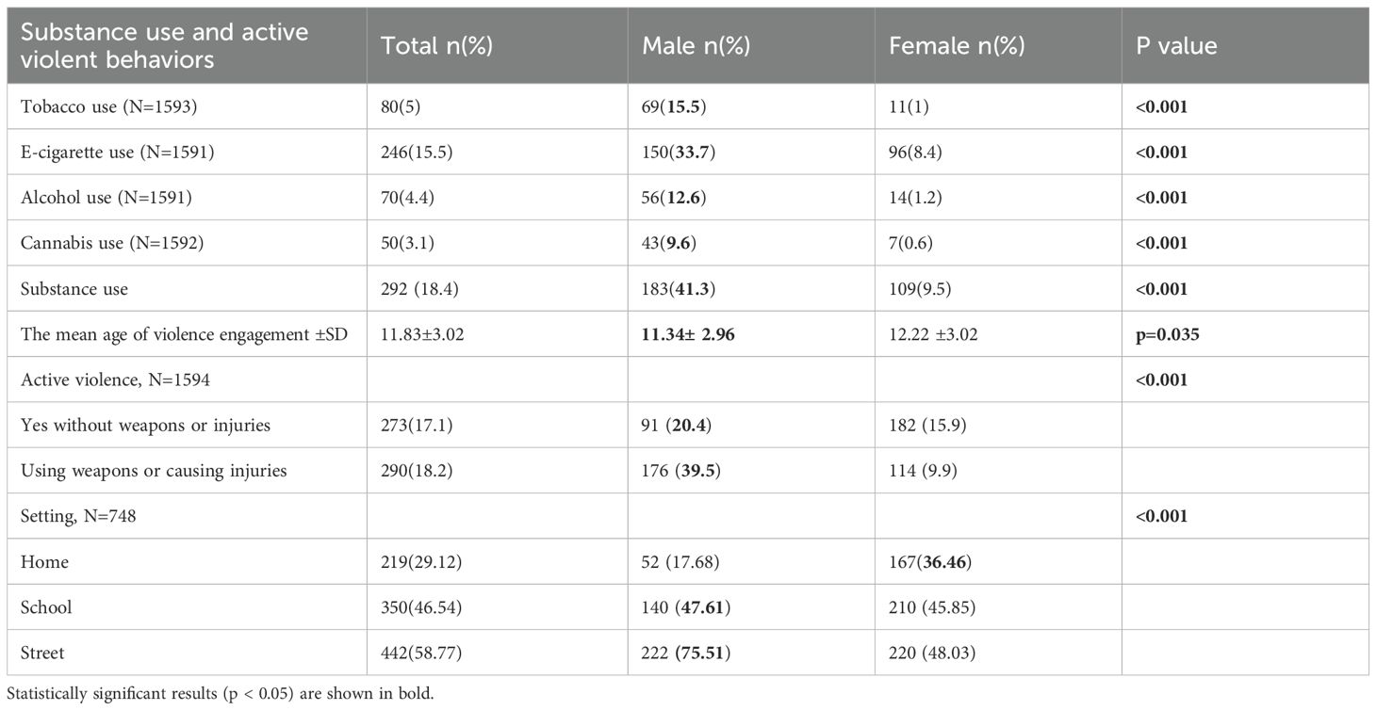The width and height of the screenshot is (1376, 710).
Task: Select the 'Male n(%)' column header
Action: click(x=696, y=46)
